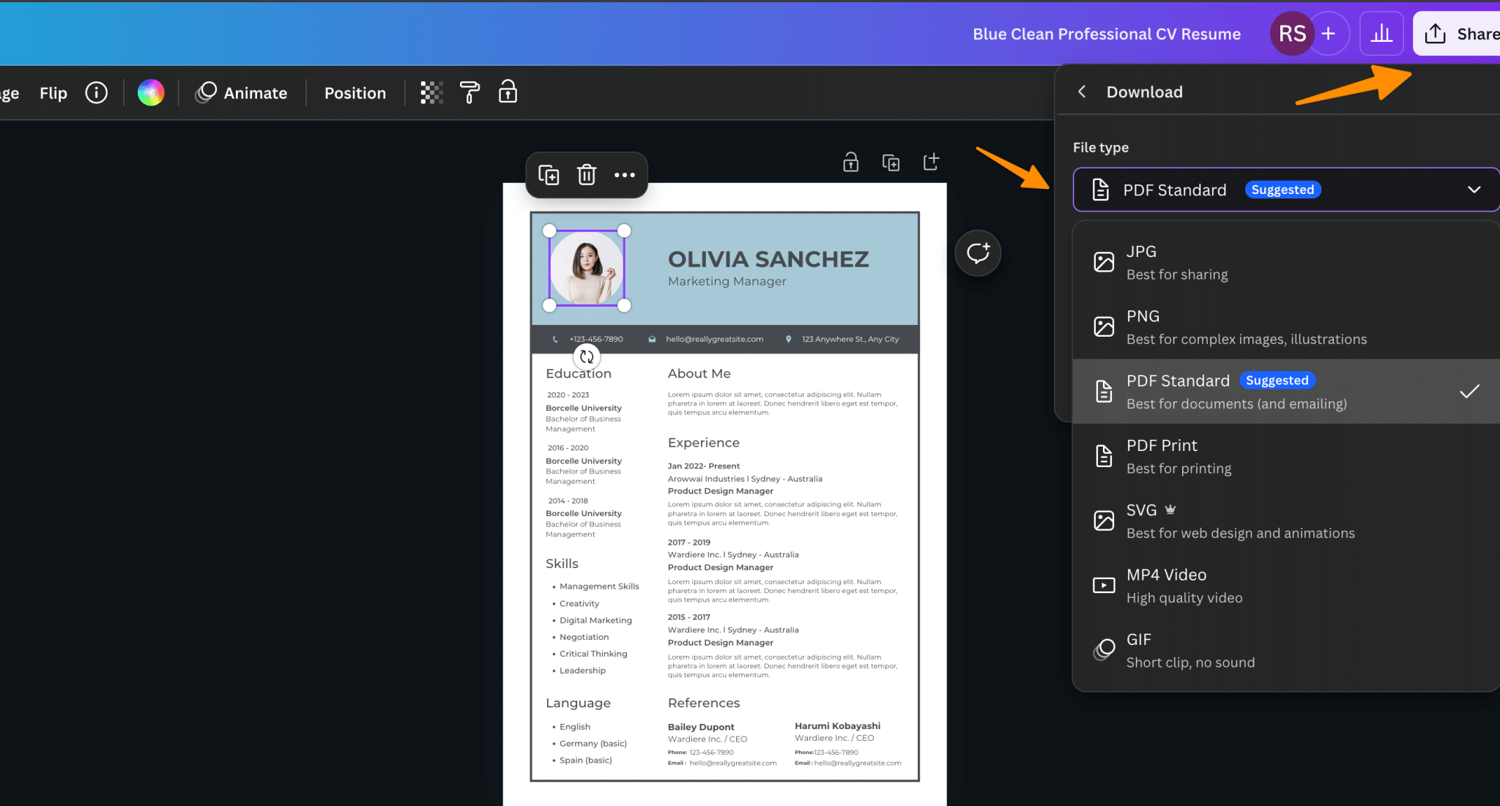The image size is (1500, 806).
Task: Add a new page with the add-page icon
Action: [931, 162]
